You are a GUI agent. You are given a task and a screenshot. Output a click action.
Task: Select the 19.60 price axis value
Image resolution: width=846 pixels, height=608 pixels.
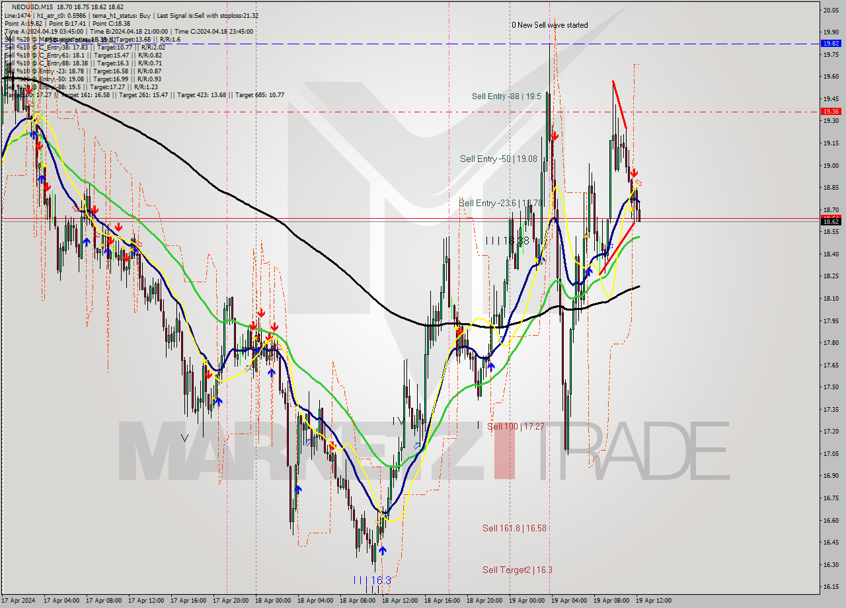831,77
